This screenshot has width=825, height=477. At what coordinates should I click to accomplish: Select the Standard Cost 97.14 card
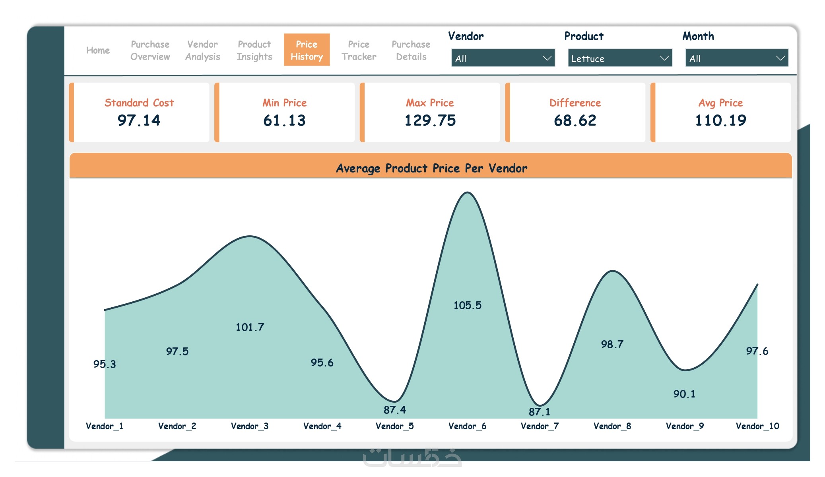click(139, 112)
